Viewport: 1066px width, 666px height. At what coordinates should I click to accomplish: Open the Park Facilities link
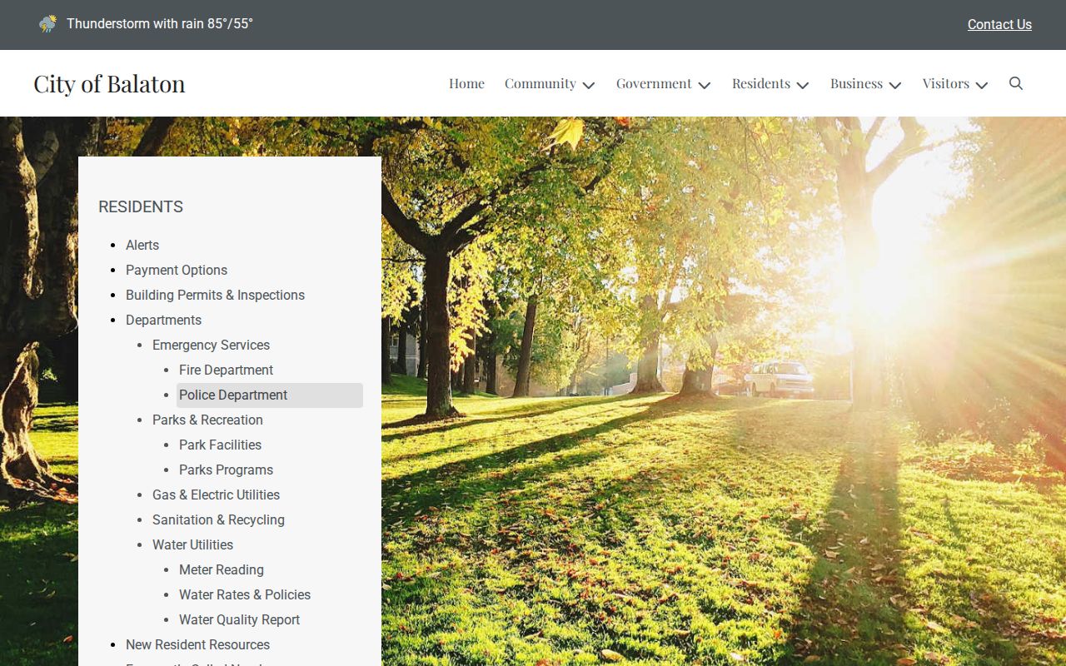[x=220, y=445]
